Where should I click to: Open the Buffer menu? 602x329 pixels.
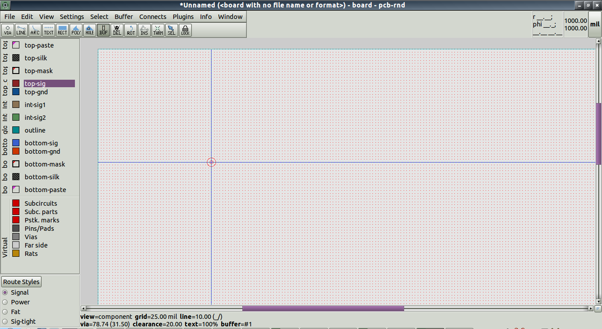point(124,17)
